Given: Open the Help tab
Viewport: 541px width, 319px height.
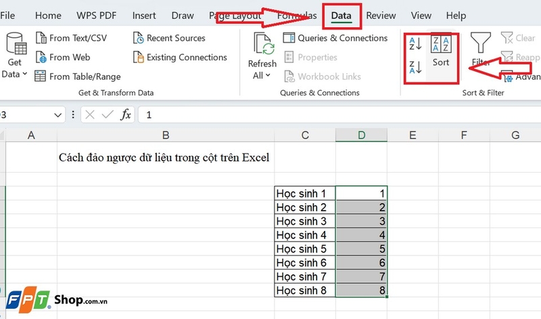Looking at the screenshot, I should 456,16.
